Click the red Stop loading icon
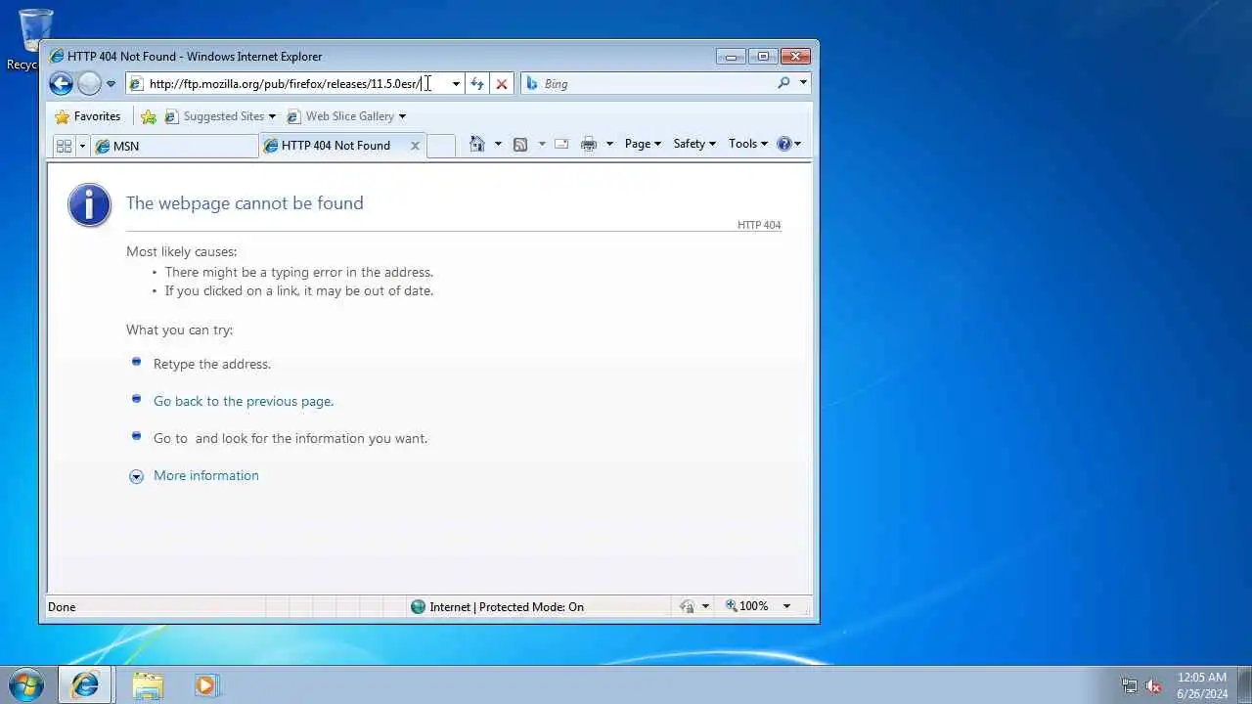 coord(502,84)
